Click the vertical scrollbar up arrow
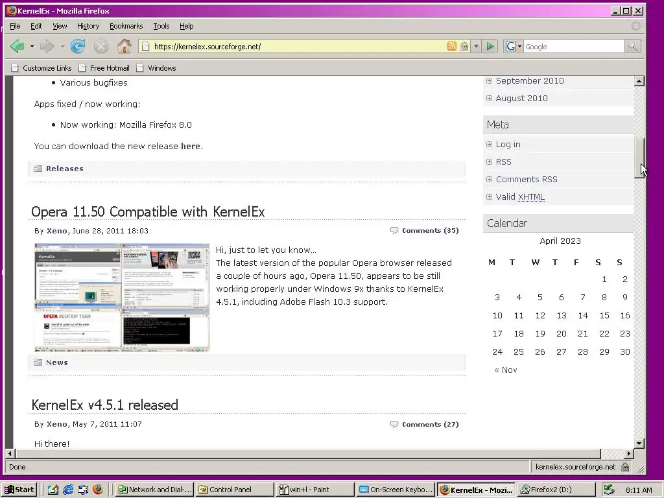Screen dimensions: 664x498 pos(639,81)
